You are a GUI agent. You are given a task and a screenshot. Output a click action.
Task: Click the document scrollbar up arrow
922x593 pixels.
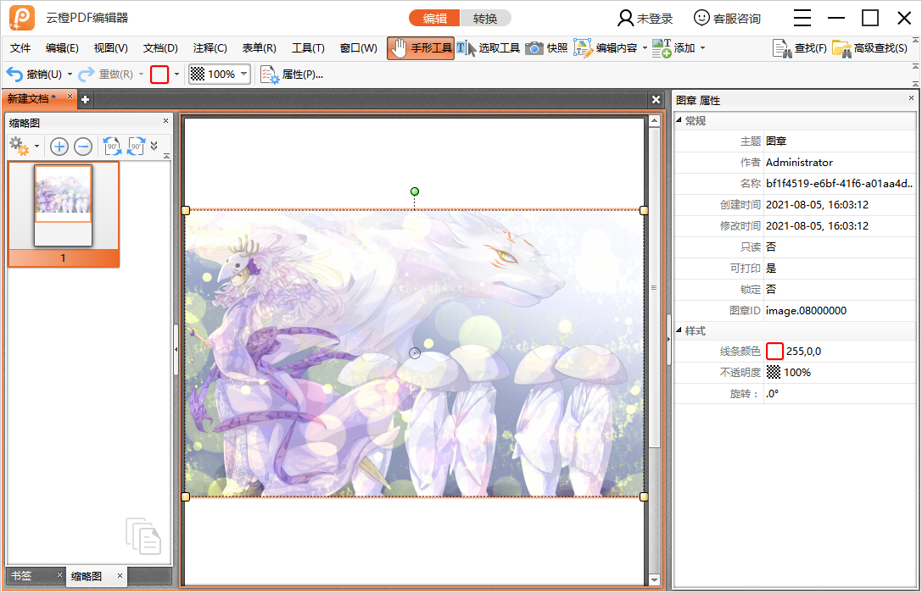coord(654,121)
